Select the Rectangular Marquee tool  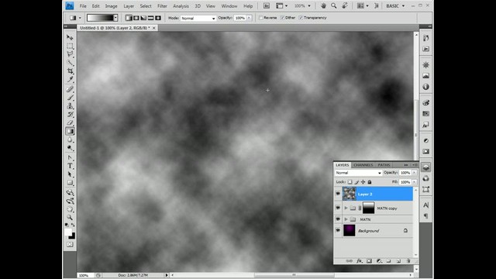pos(70,46)
